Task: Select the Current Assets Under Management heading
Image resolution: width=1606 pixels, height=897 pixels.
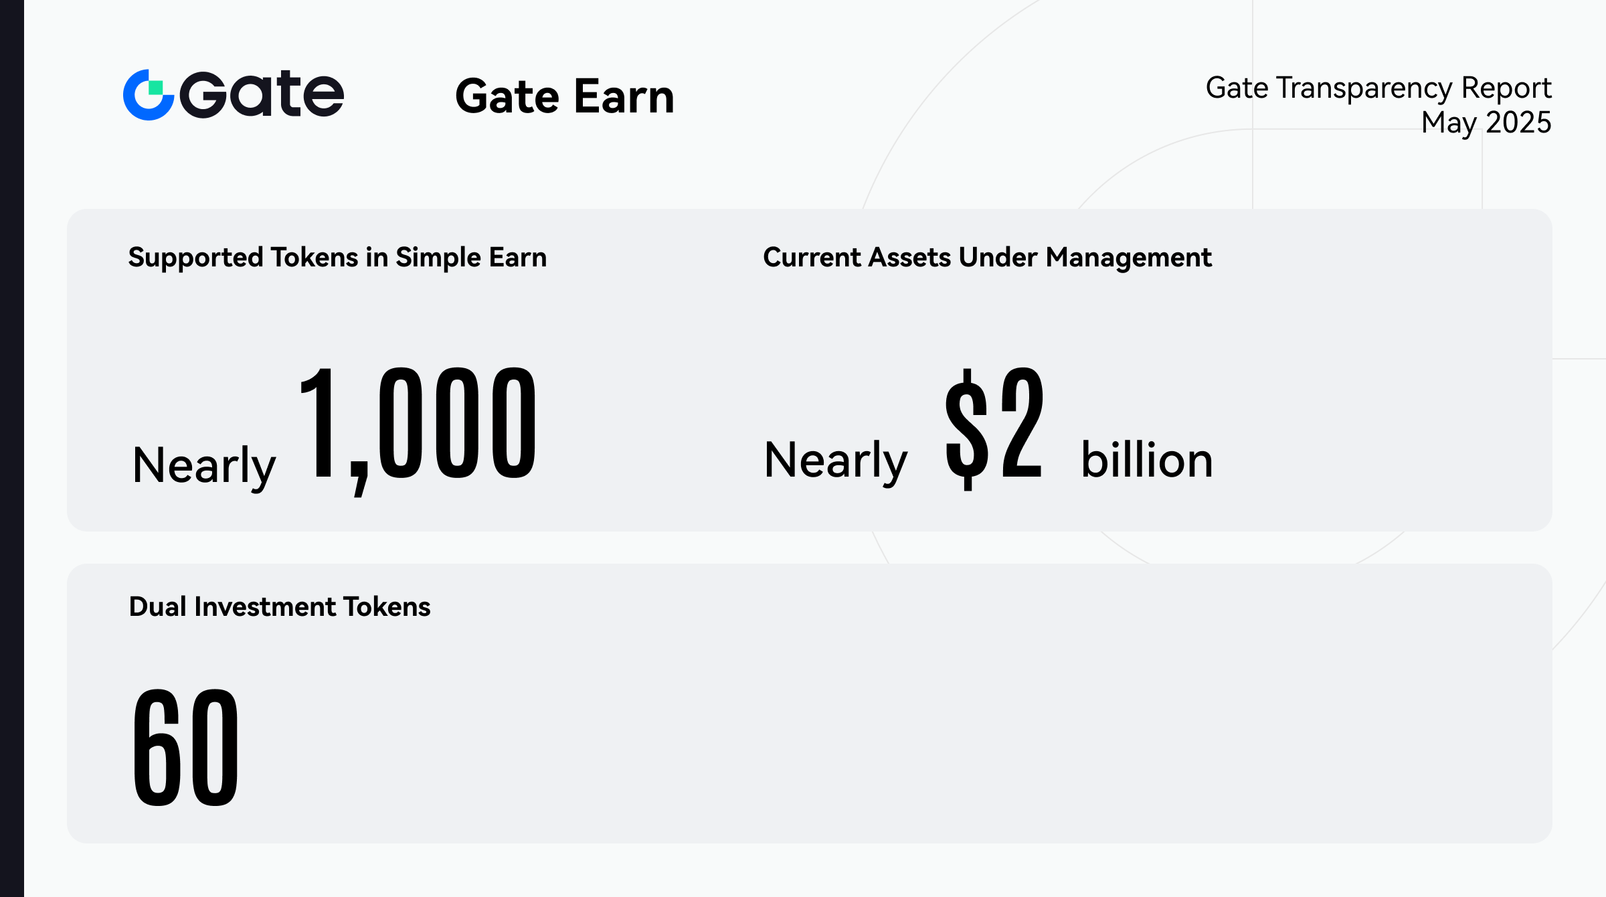Action: 987,258
